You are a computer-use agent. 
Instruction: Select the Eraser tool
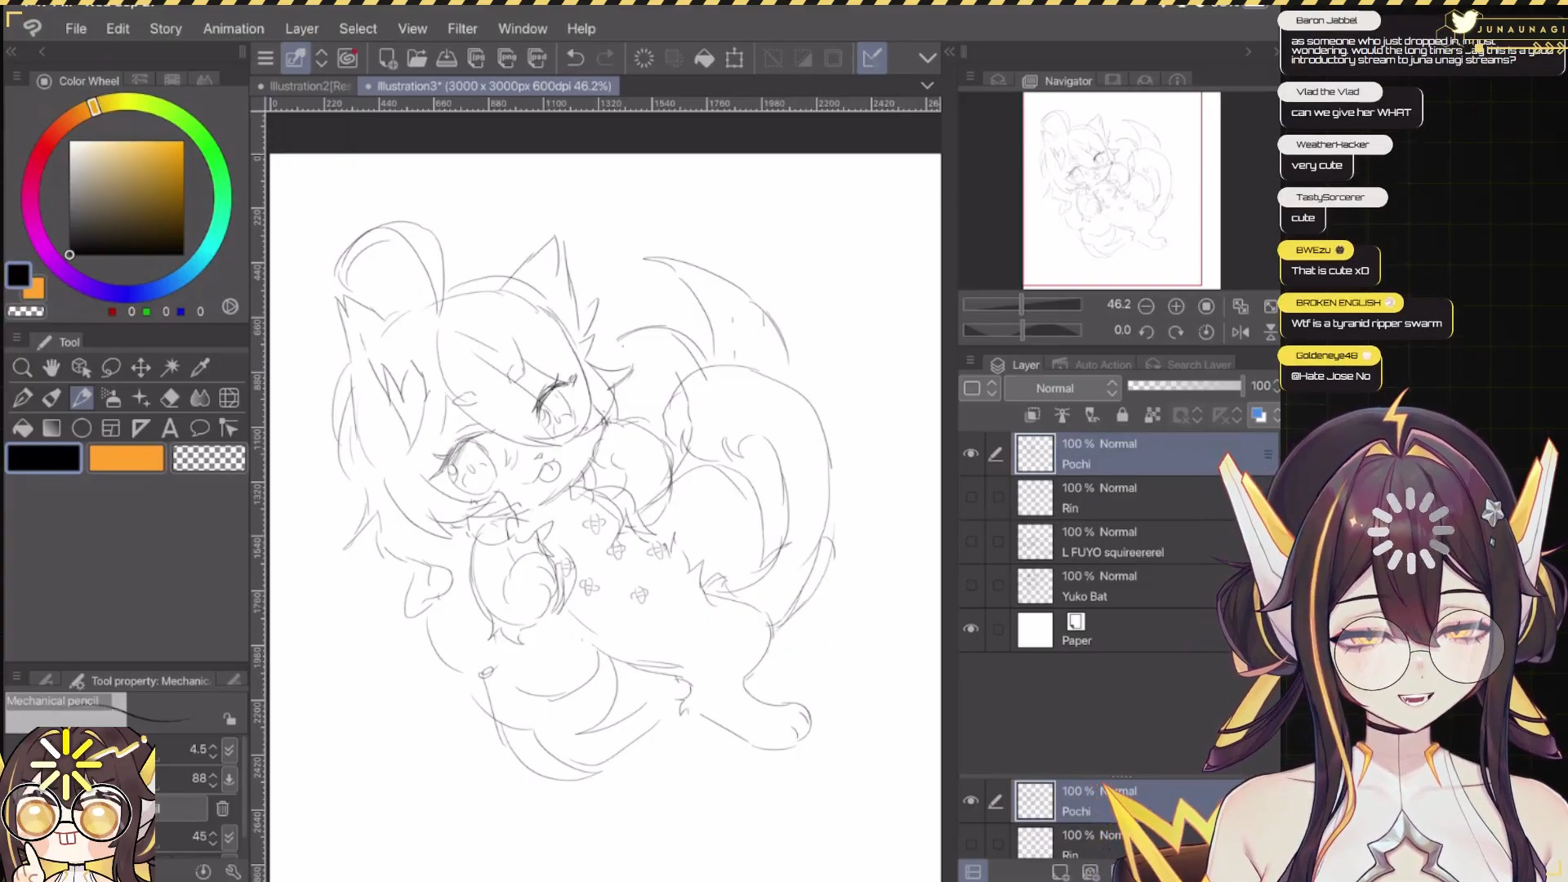[170, 399]
